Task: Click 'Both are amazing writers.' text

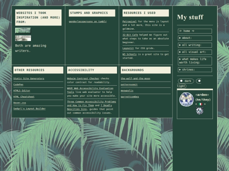Action: coord(31,48)
